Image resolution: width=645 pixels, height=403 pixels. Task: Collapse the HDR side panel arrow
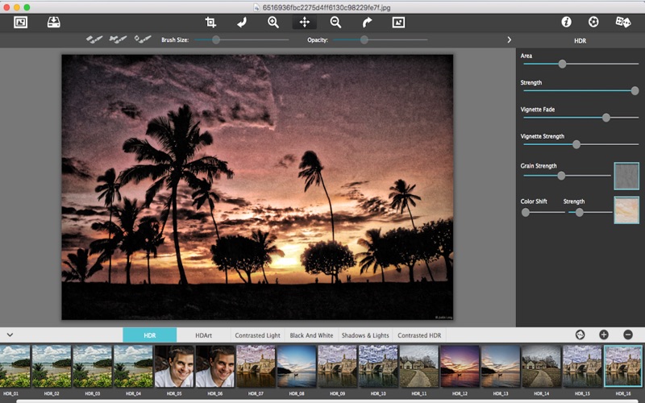[509, 39]
